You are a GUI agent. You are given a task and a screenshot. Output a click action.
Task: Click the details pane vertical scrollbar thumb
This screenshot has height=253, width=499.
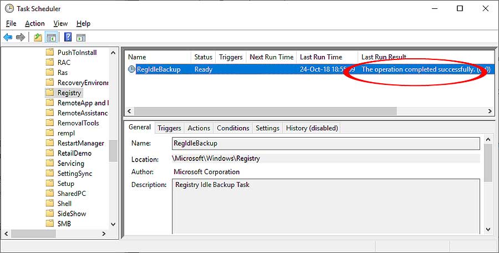click(x=488, y=163)
